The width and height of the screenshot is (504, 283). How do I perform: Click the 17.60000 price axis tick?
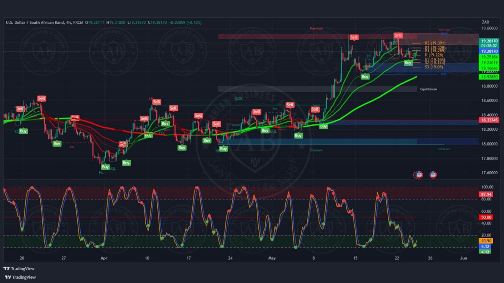pos(490,173)
